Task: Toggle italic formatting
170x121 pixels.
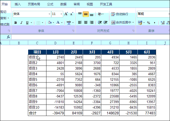Action: click(x=21, y=23)
